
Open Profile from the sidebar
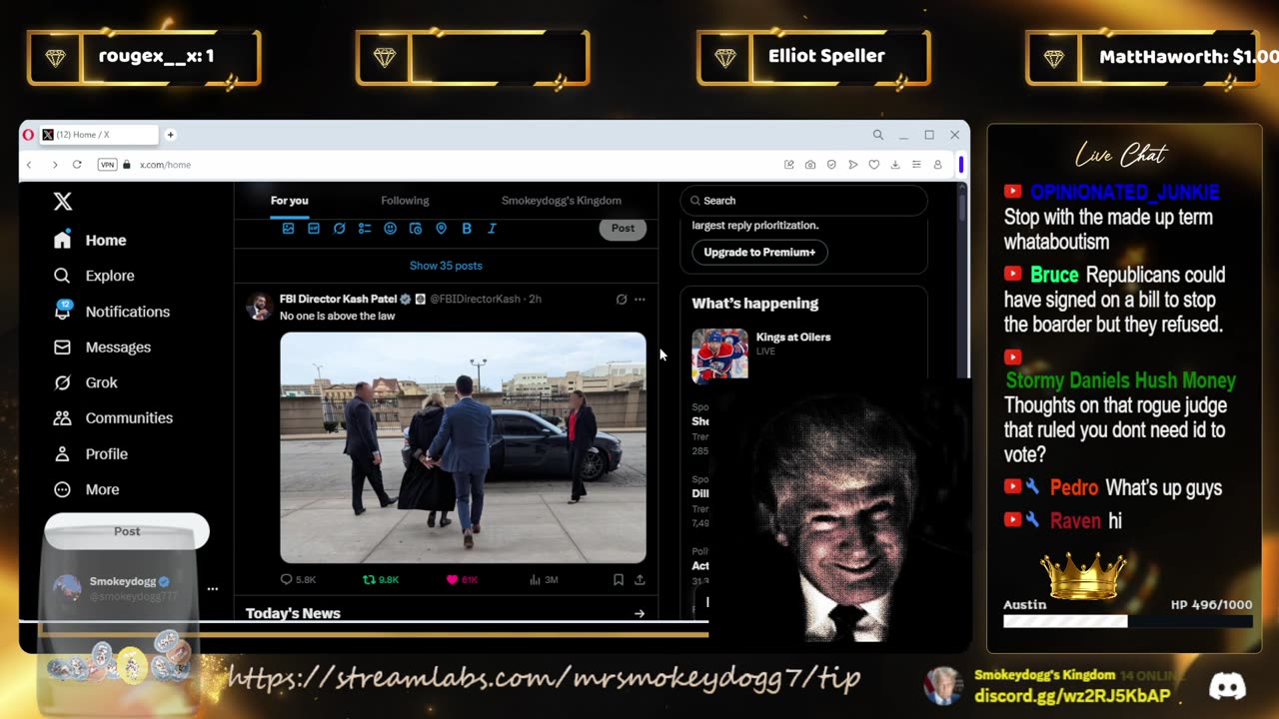(91, 454)
